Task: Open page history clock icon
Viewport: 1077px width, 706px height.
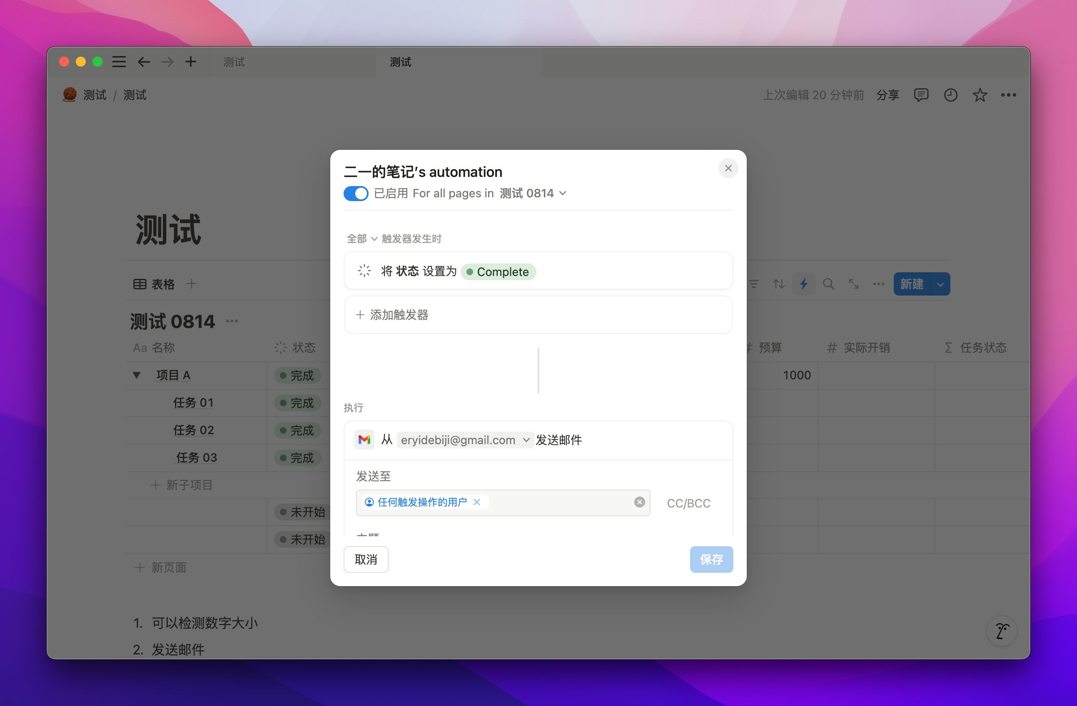Action: click(950, 95)
